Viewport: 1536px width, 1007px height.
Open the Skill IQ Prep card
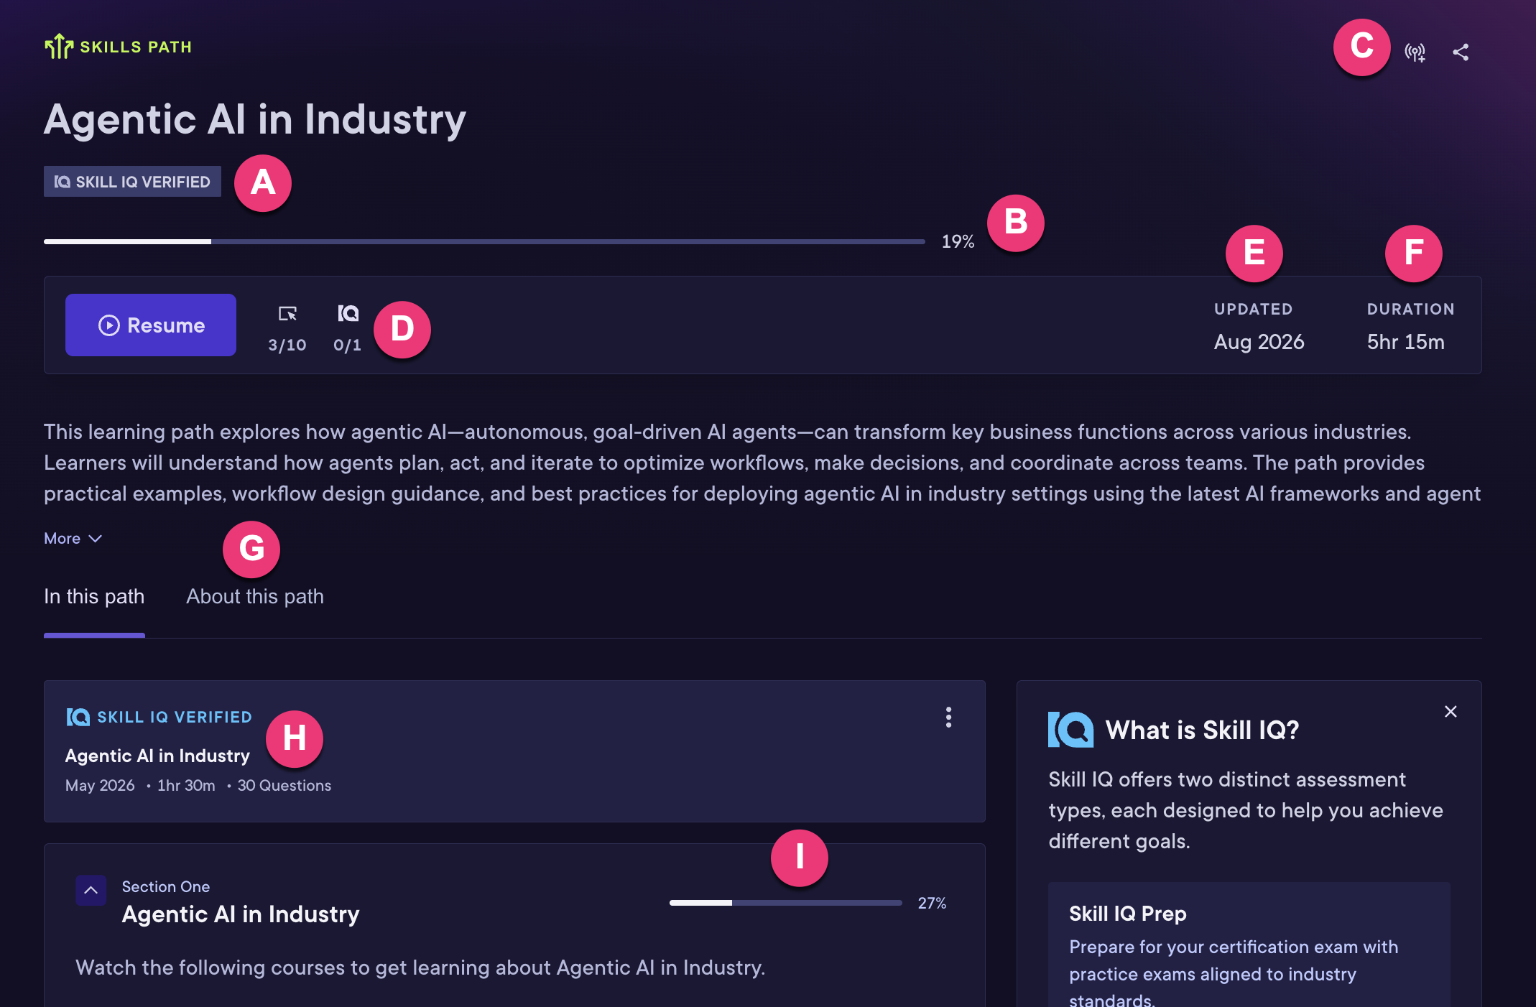point(1249,945)
